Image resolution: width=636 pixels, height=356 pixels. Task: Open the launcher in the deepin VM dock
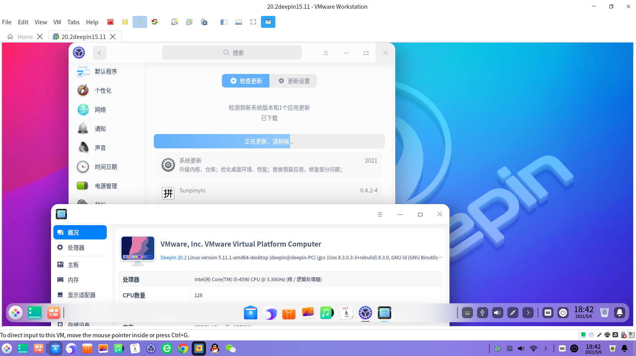point(16,313)
